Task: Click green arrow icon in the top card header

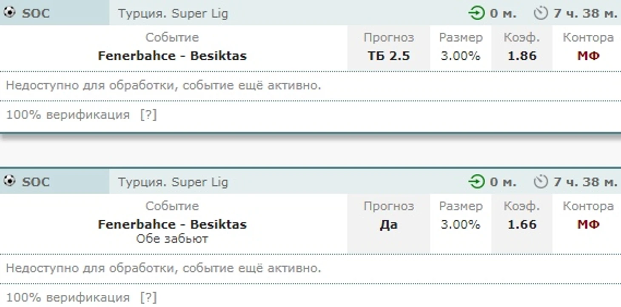Action: click(x=476, y=13)
